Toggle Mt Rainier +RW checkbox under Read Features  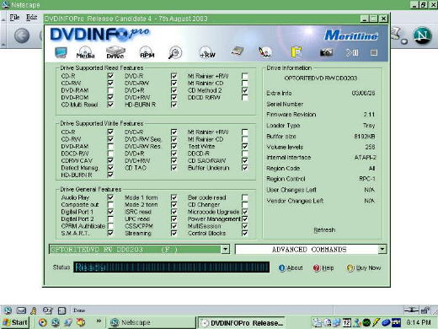point(245,76)
